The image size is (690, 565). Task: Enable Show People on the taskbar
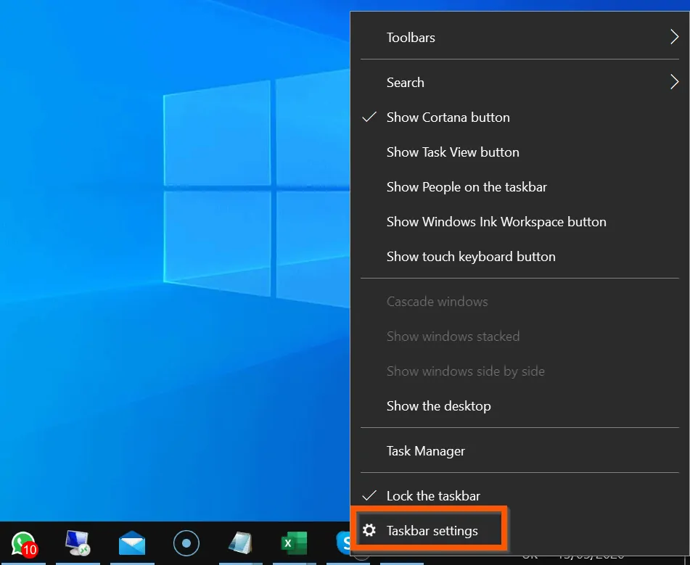[519, 187]
